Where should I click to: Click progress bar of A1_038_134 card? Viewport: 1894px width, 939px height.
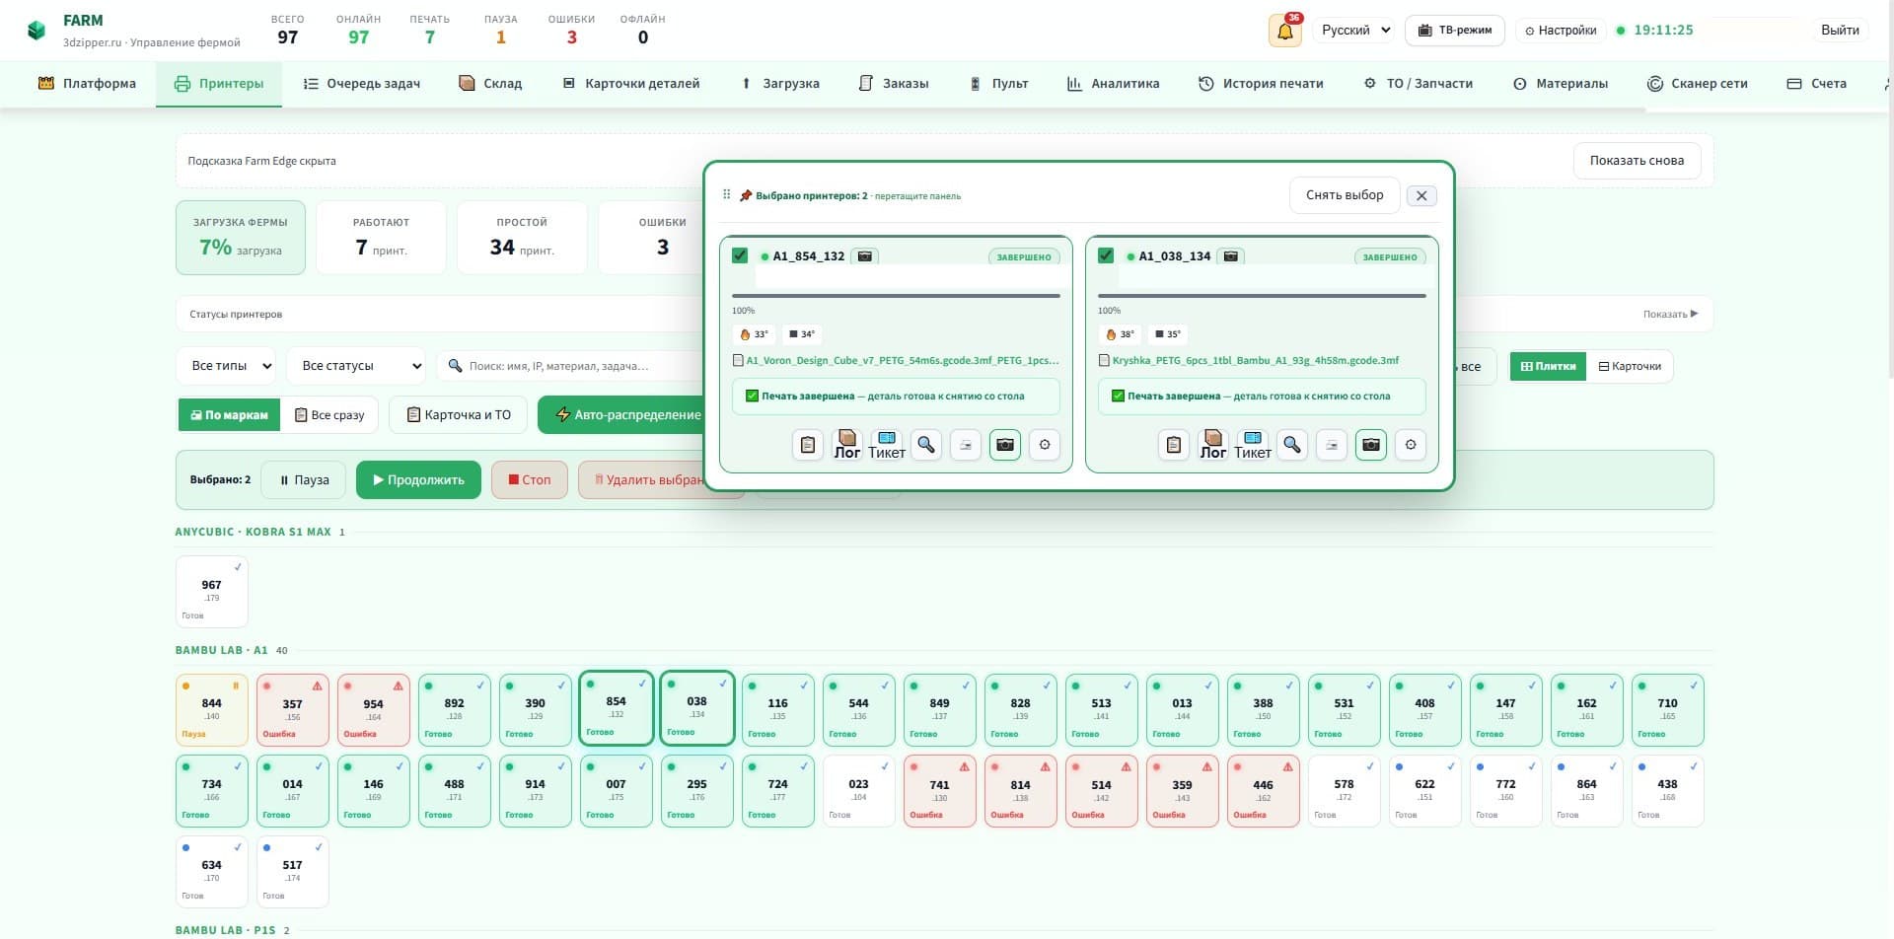[x=1262, y=296]
